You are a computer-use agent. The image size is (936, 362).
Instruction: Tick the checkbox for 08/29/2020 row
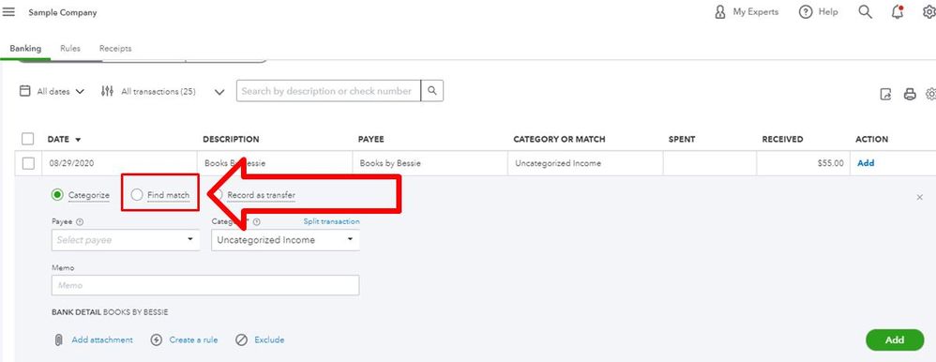[x=27, y=163]
